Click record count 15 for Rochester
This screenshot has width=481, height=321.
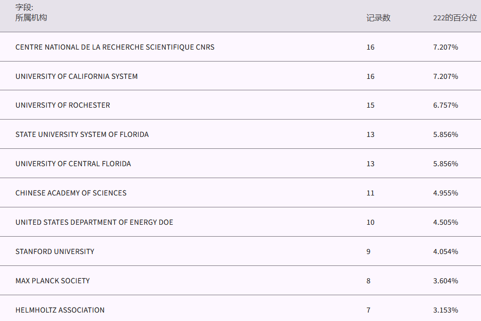370,105
